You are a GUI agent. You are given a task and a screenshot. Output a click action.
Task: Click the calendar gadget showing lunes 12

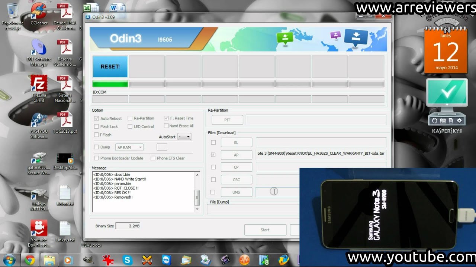(x=446, y=51)
